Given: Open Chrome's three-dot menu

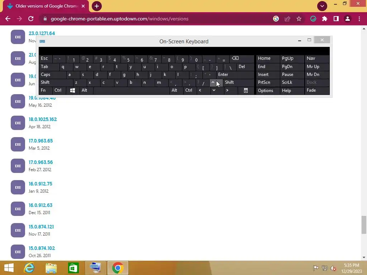Looking at the screenshot, I should (x=359, y=19).
